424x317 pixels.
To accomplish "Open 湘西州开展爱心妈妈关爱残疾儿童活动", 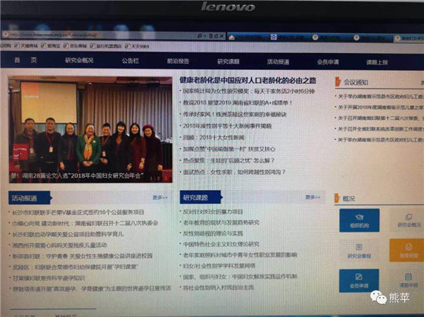I will click(59, 245).
